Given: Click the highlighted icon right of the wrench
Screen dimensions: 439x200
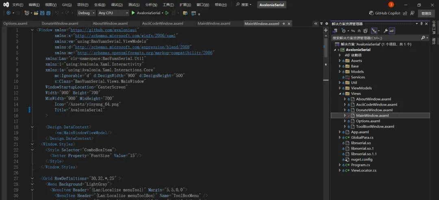Looking at the screenshot, I should pyautogui.click(x=392, y=30).
